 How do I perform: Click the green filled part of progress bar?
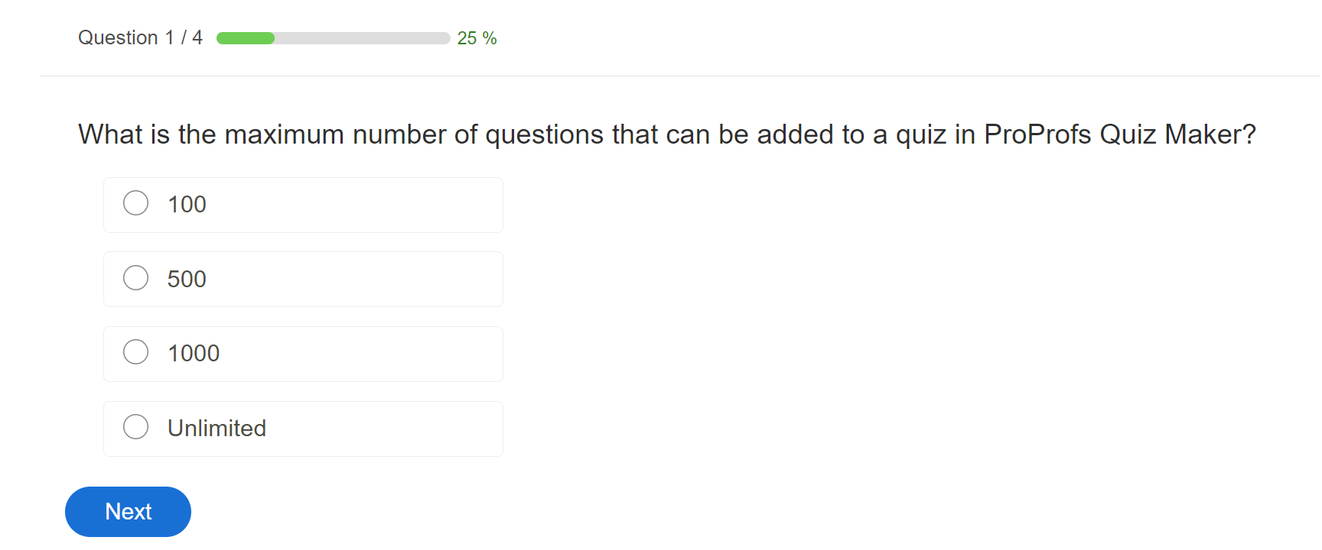click(x=246, y=38)
